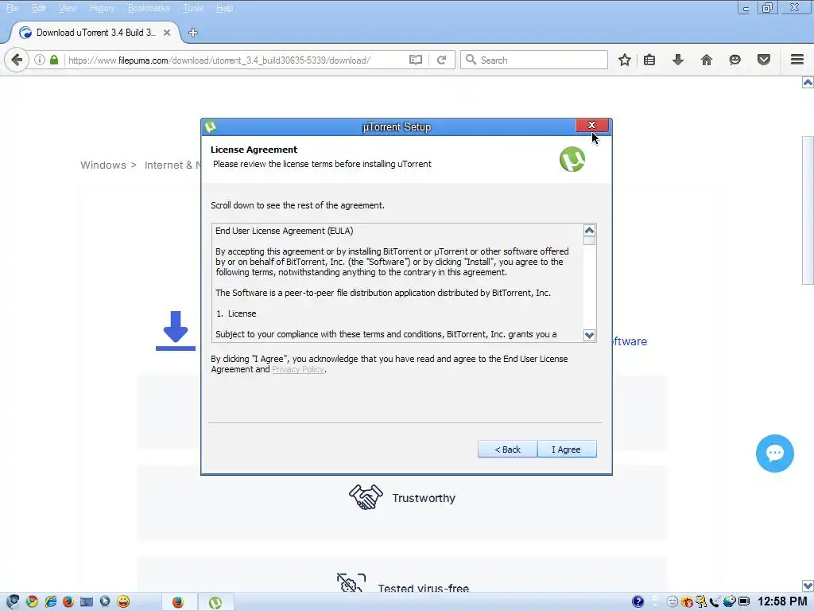Launch Internet Explorer from quick launch

pos(50,601)
